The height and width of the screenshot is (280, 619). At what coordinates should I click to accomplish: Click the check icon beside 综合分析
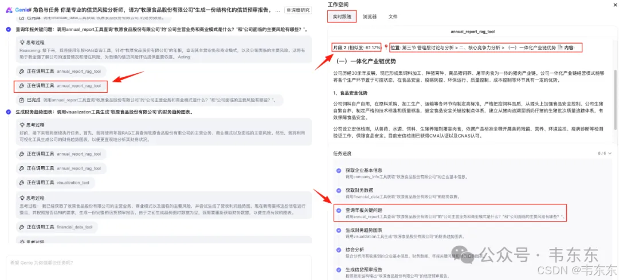point(338,250)
